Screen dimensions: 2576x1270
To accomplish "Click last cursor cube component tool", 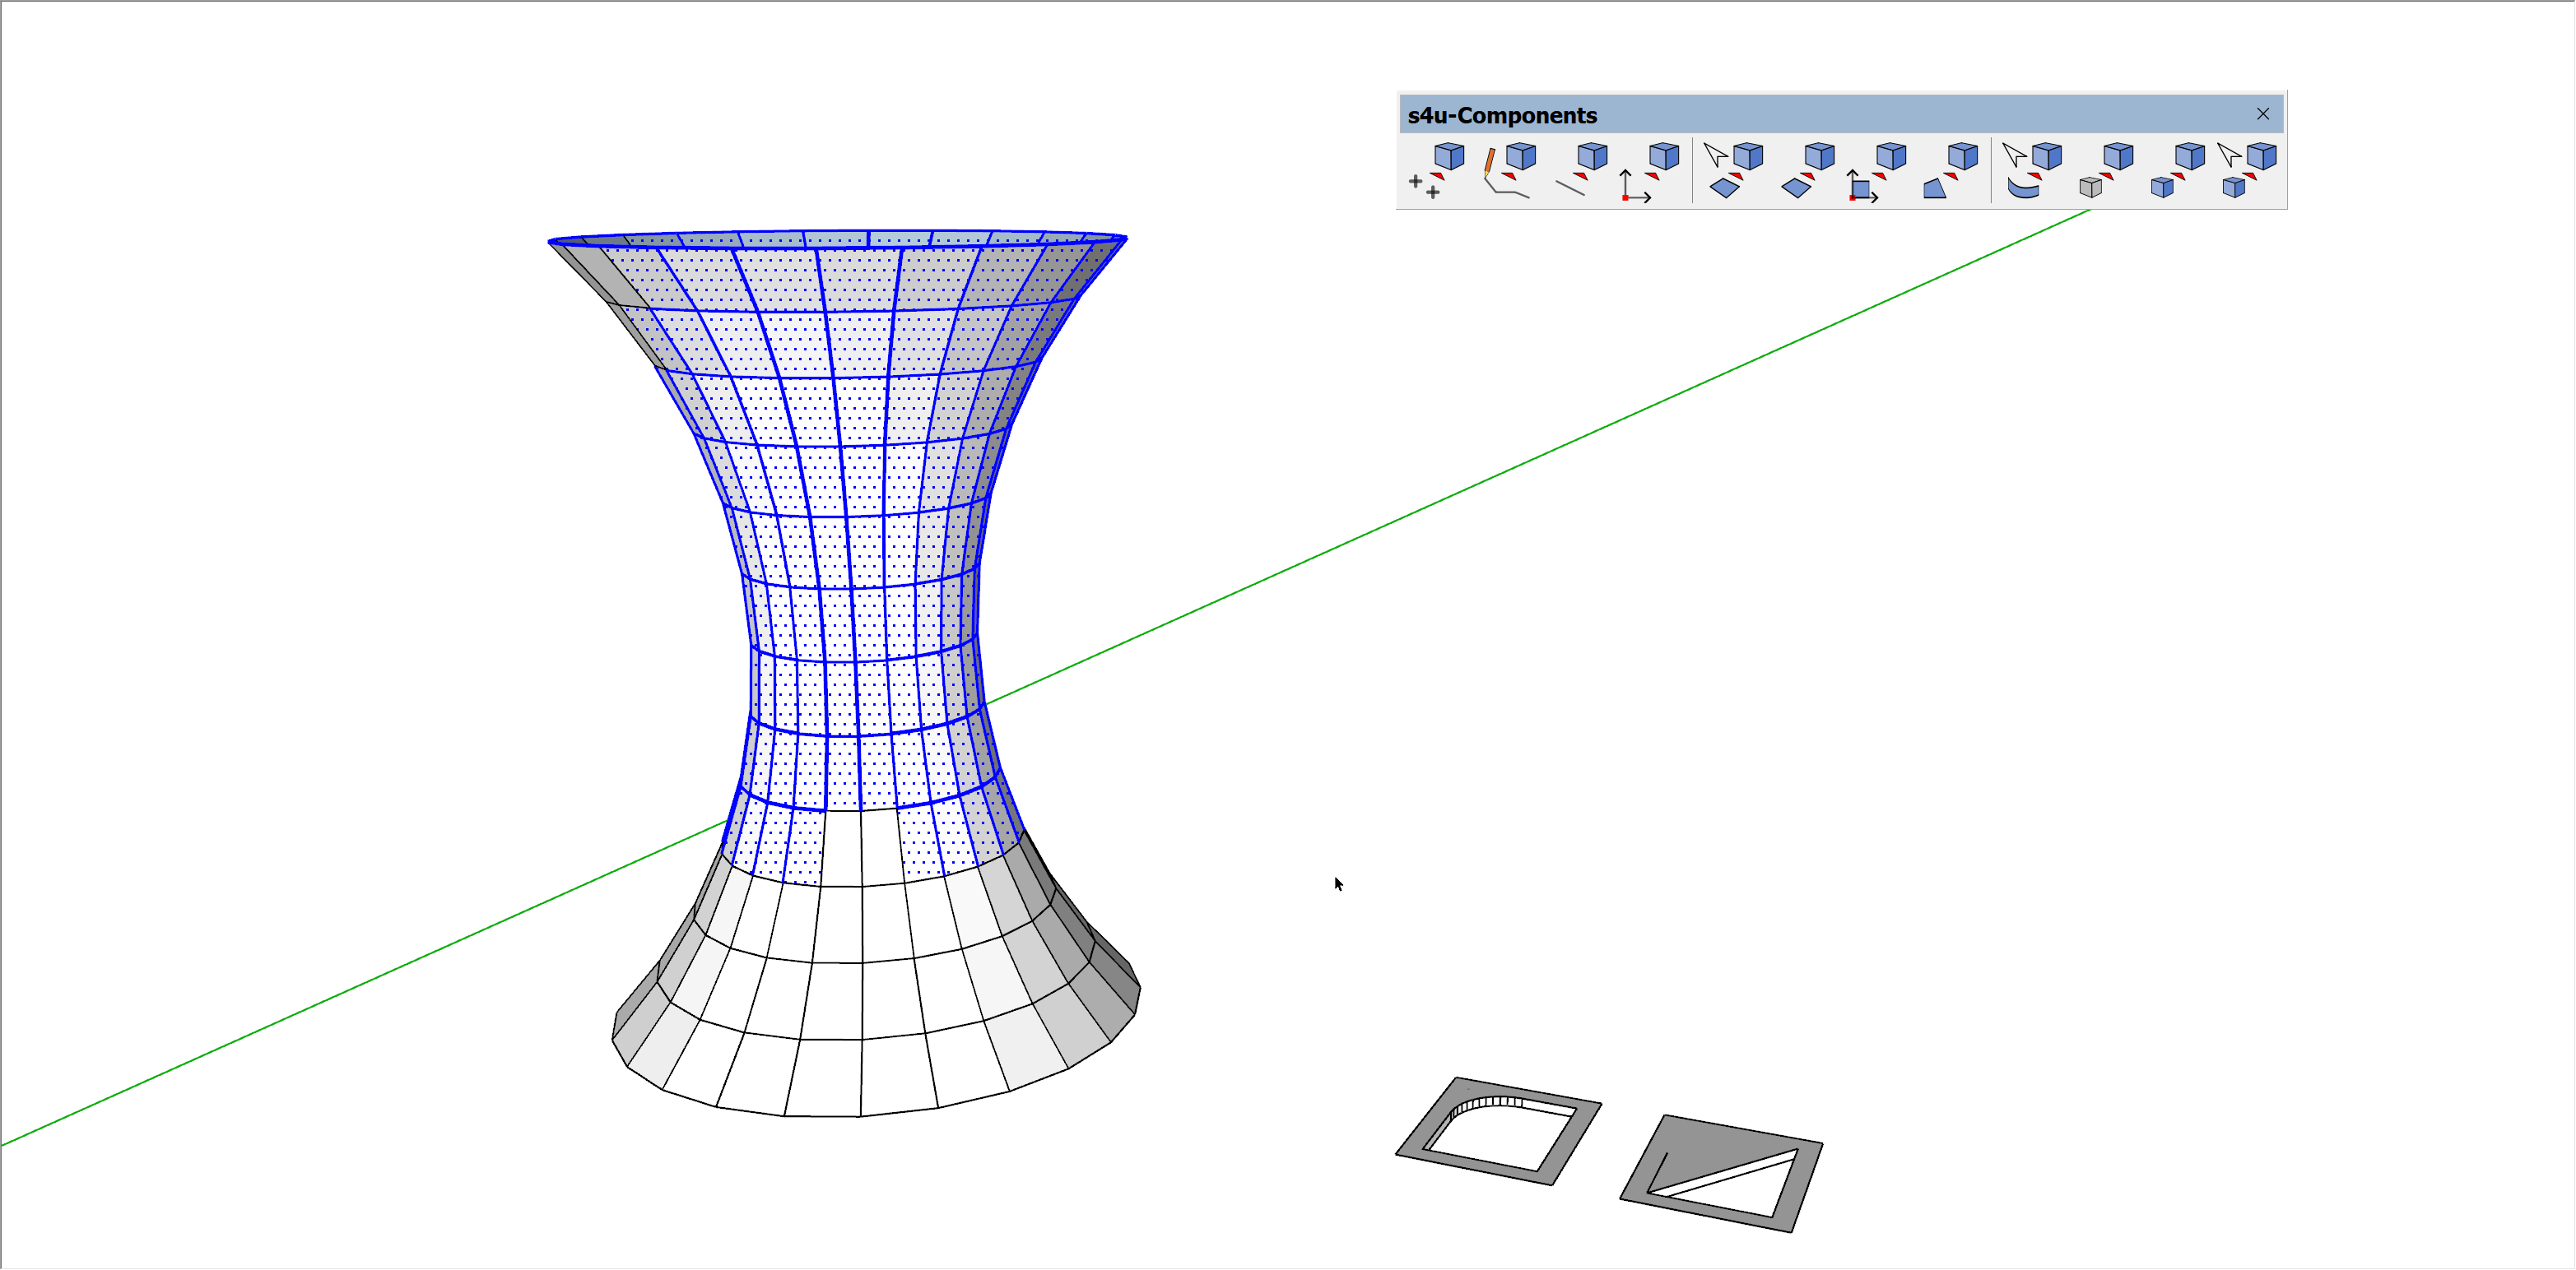I will point(2248,171).
